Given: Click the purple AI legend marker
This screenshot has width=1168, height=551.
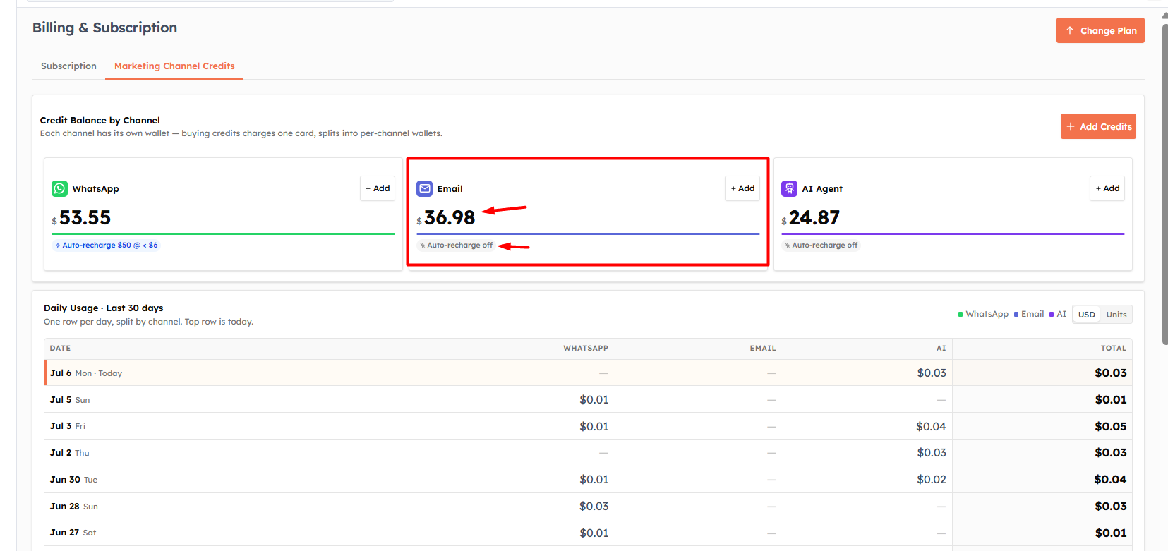Looking at the screenshot, I should tap(1052, 315).
